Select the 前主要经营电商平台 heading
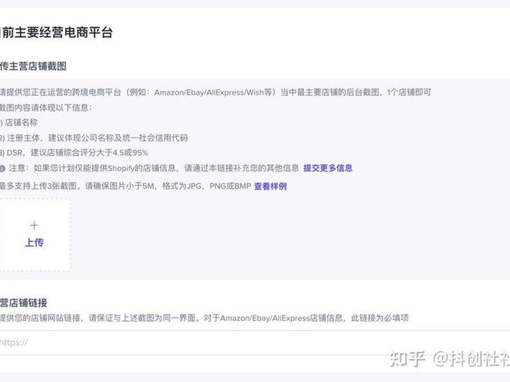This screenshot has width=510, height=382. click(x=56, y=32)
